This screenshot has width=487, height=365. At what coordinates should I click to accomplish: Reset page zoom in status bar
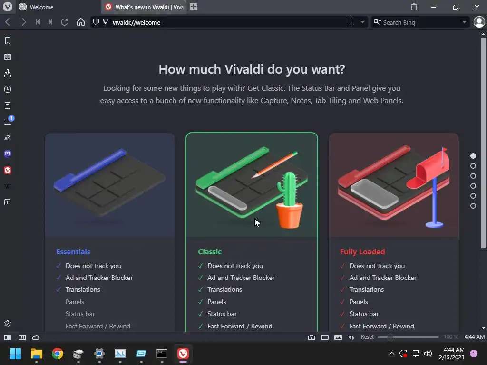click(x=367, y=337)
